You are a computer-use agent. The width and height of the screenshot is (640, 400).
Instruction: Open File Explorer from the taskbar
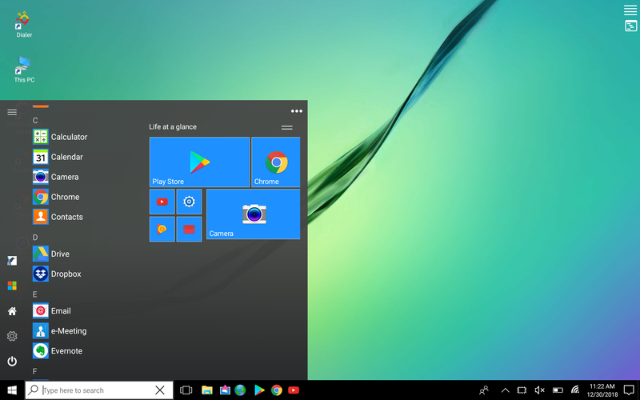pos(207,390)
